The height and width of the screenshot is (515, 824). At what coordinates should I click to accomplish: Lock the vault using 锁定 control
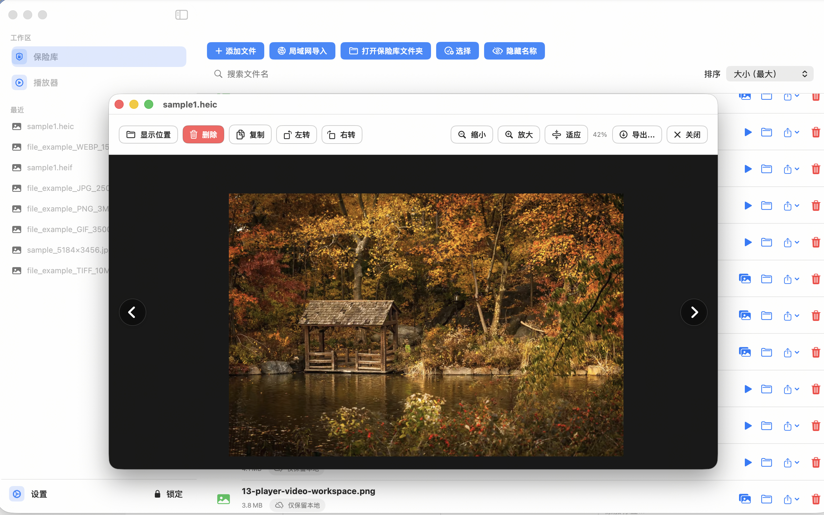point(168,493)
